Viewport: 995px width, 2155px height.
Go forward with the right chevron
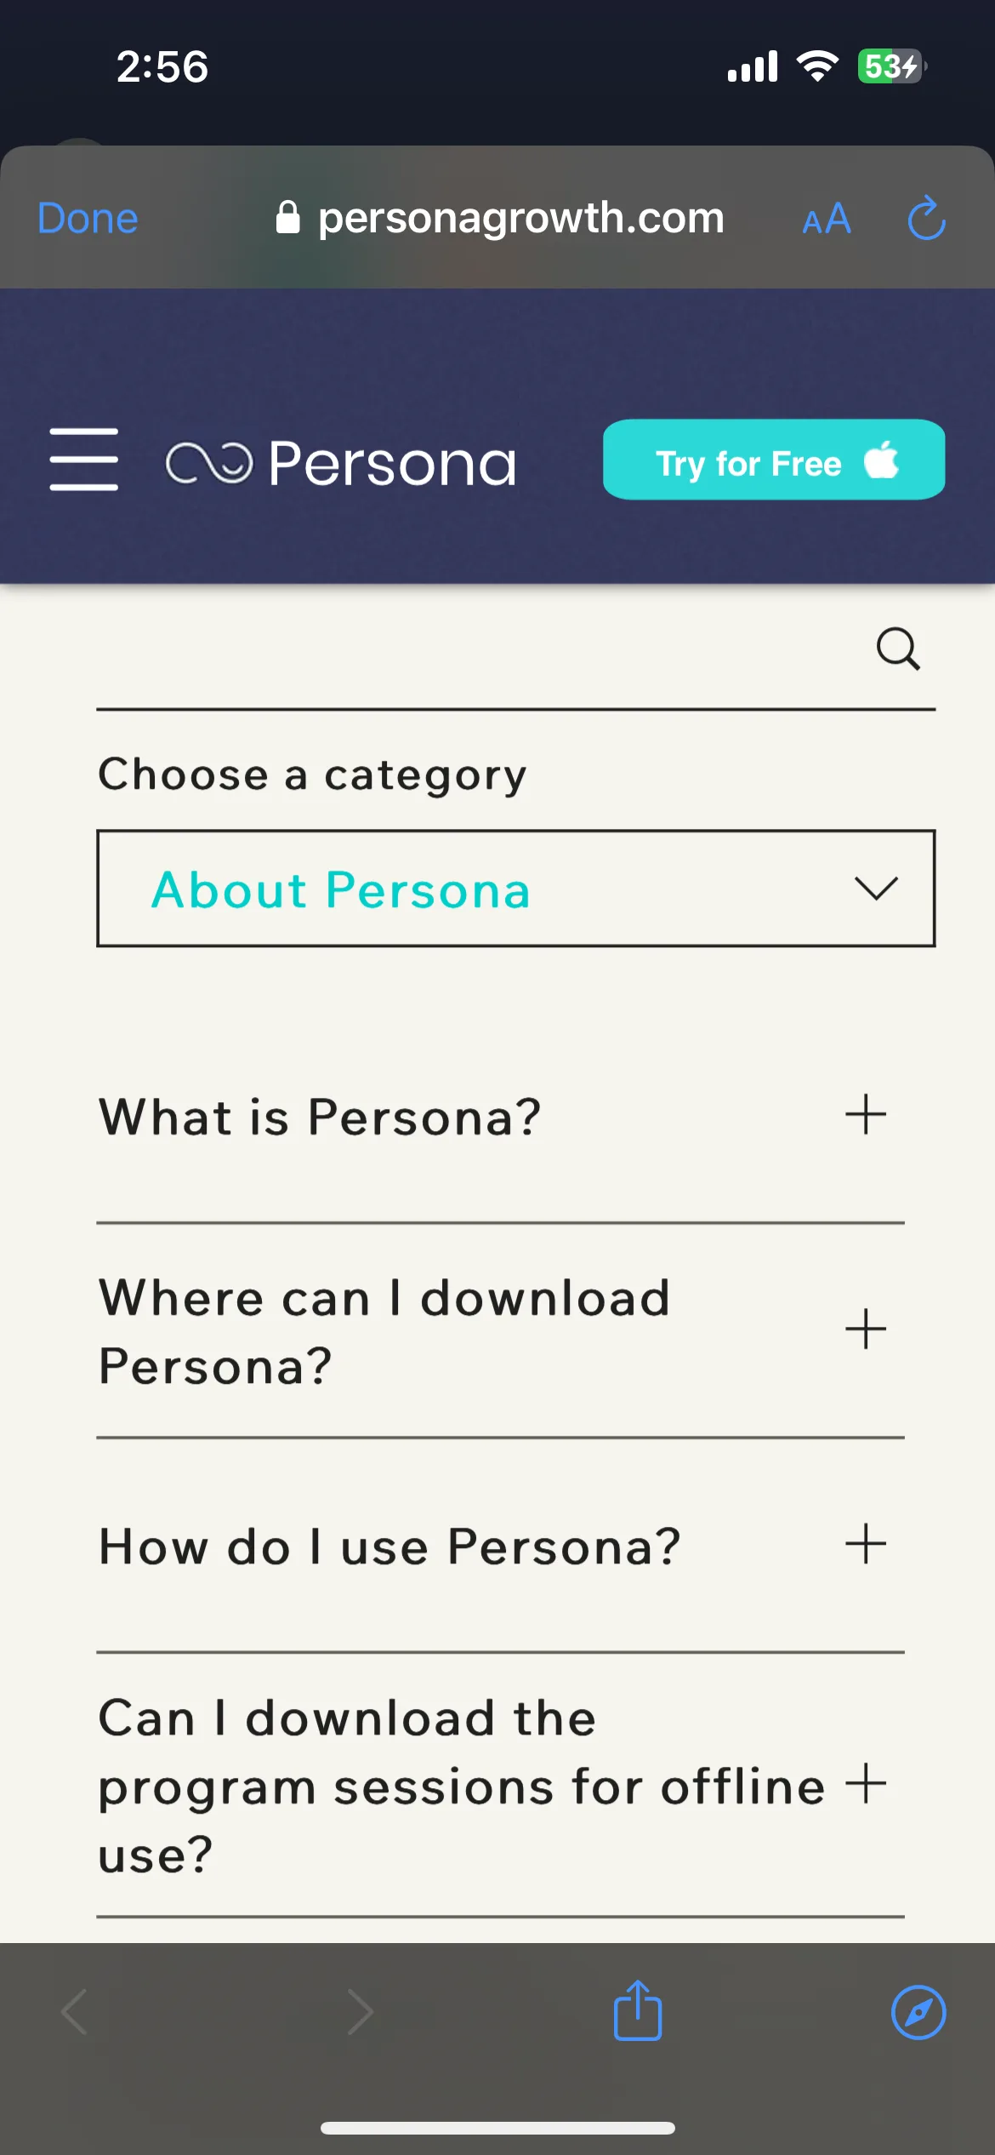coord(361,2012)
